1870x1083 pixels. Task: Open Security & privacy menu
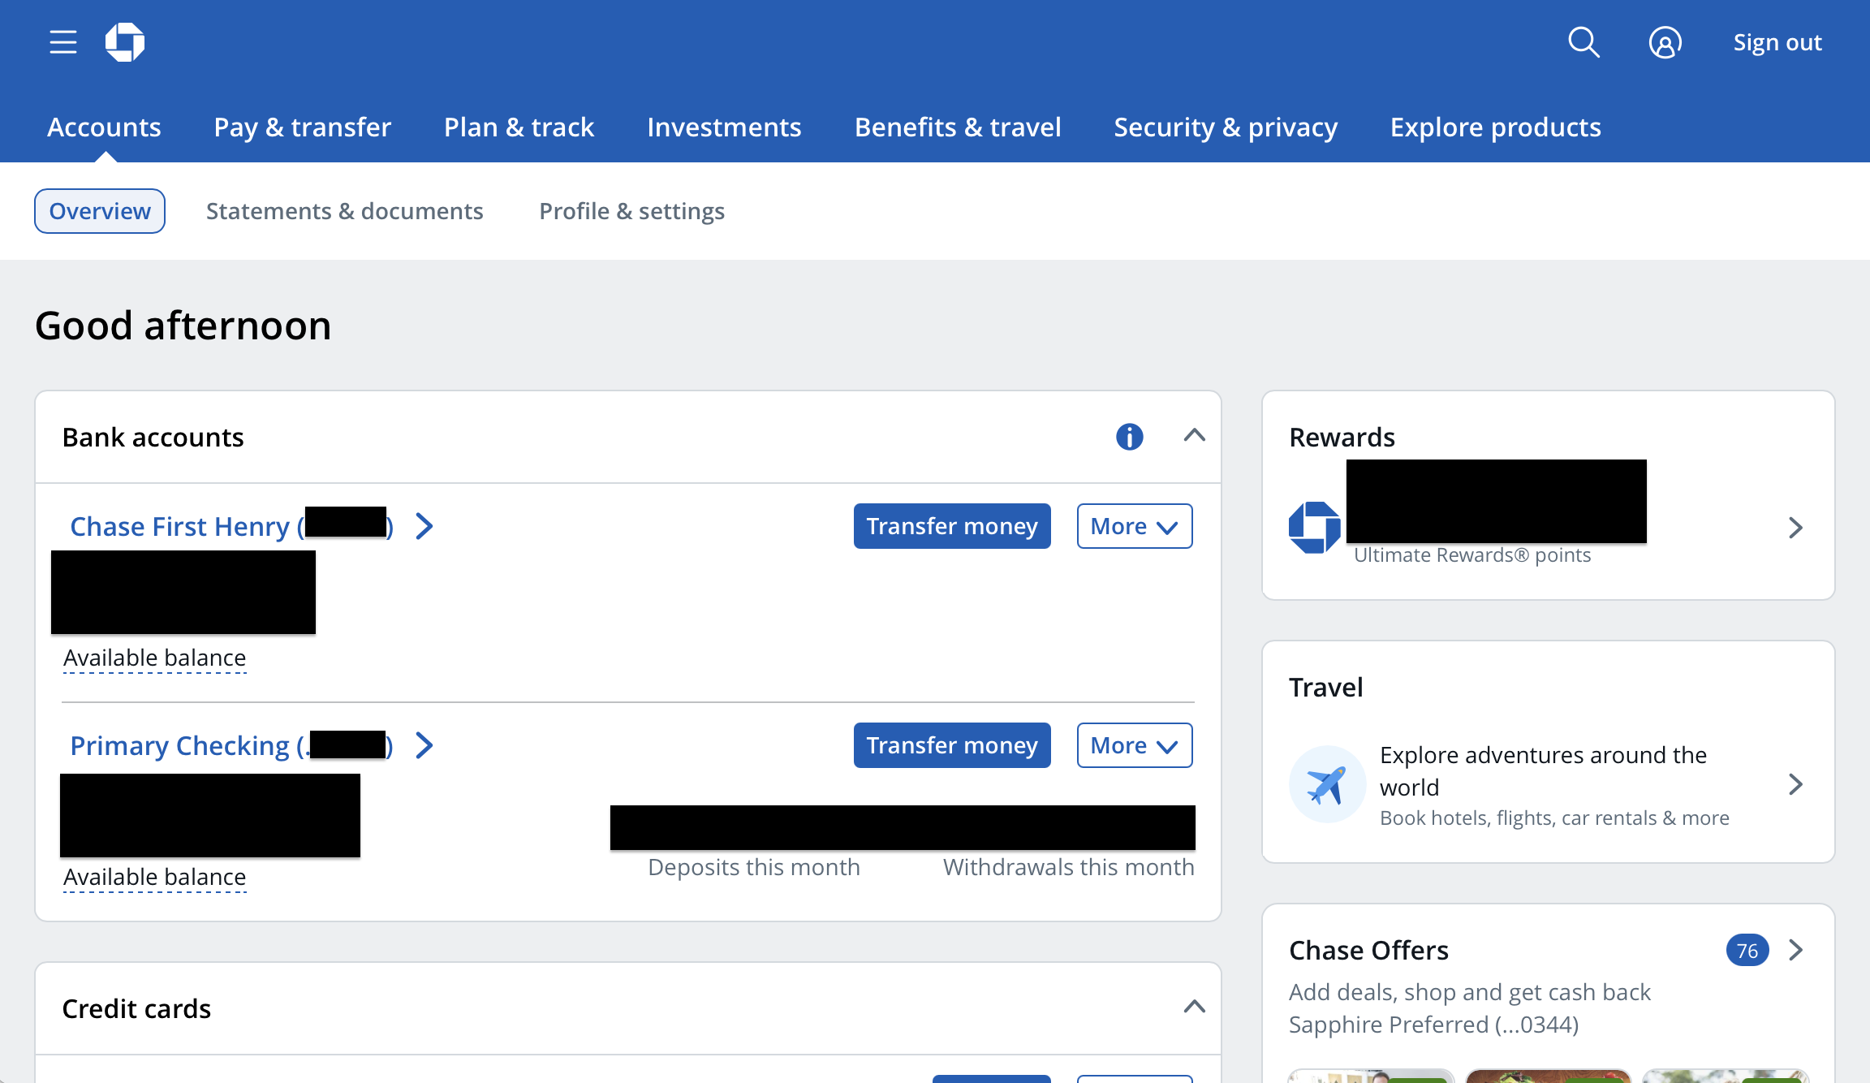coord(1226,127)
